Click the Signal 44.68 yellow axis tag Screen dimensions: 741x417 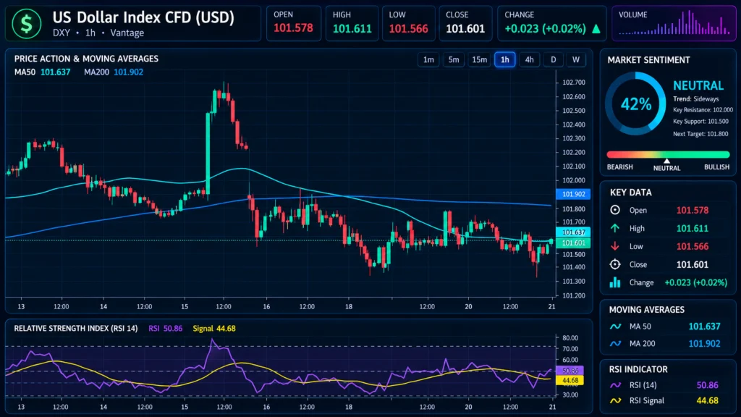click(x=570, y=380)
